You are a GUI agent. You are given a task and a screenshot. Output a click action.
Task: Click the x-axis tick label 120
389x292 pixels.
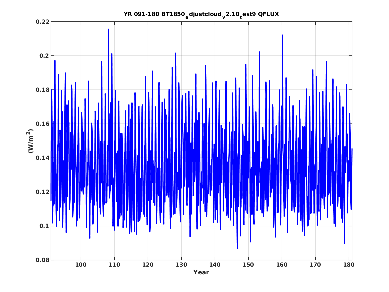coord(148,265)
